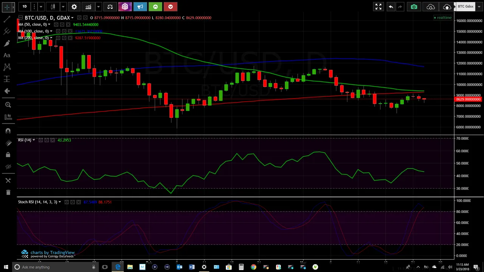Click the back arrow icon in the left toolbar
Viewport: 484px width, 272px height.
(x=7, y=91)
